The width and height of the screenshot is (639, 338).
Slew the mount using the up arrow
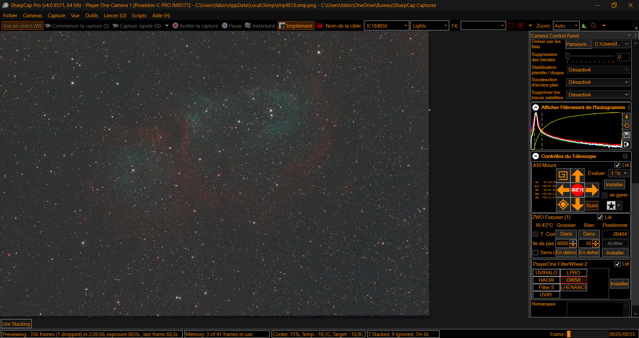(577, 175)
